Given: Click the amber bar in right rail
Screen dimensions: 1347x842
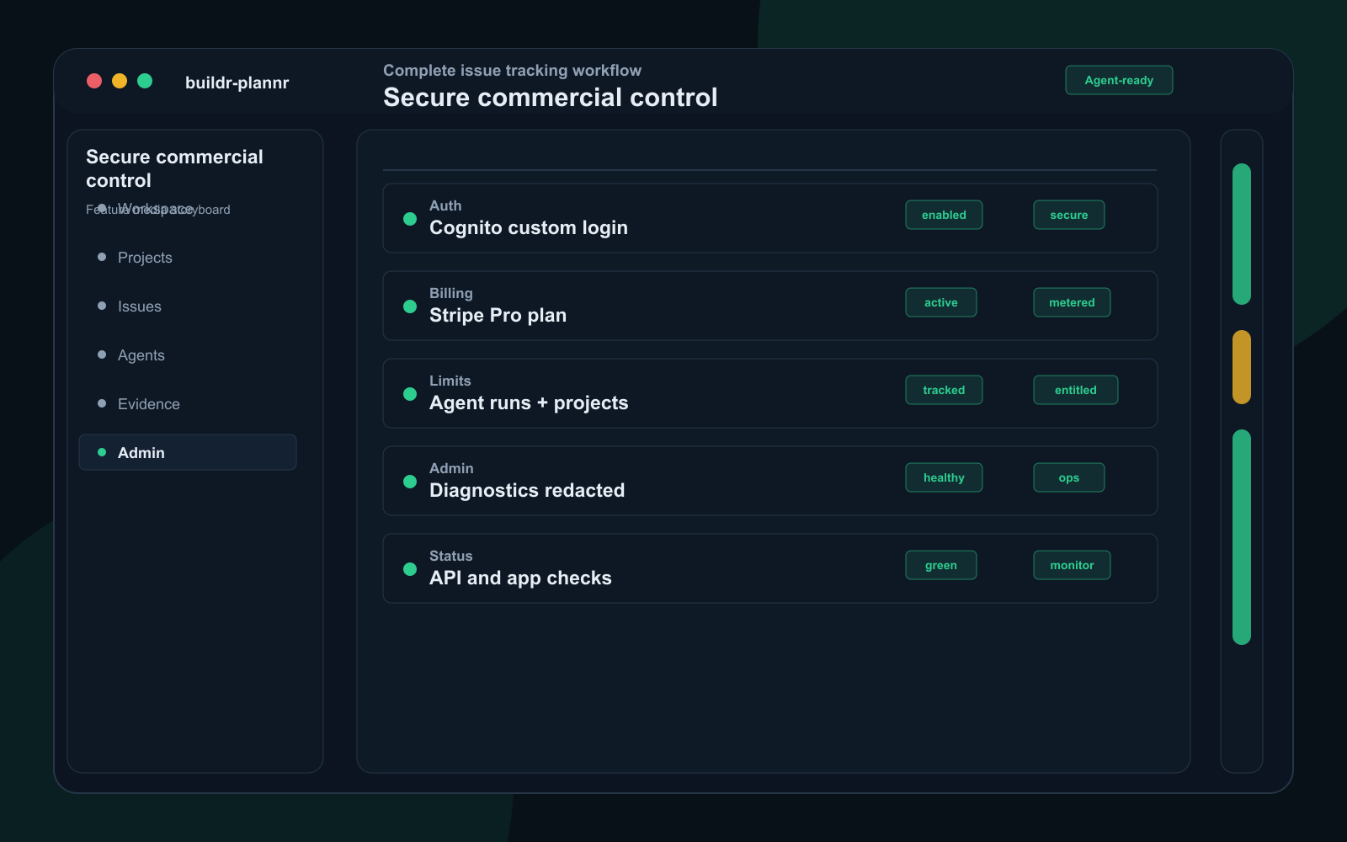Looking at the screenshot, I should point(1242,367).
